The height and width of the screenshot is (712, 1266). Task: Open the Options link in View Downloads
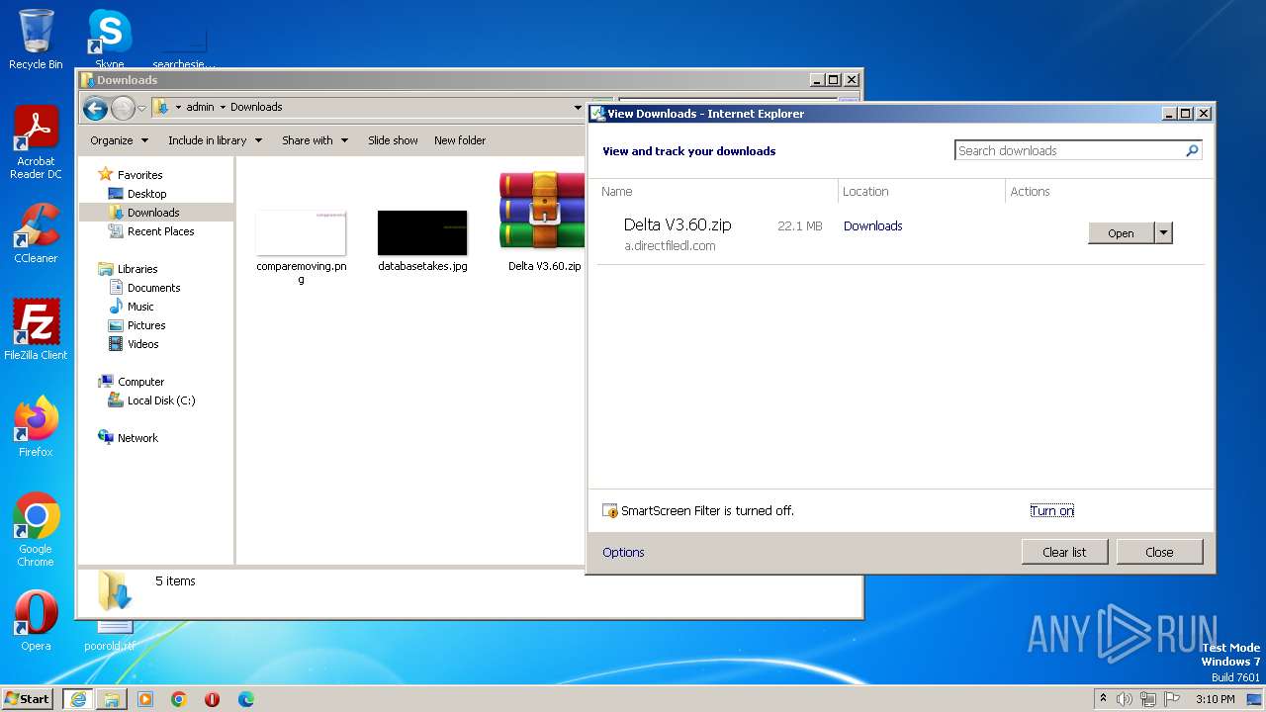623,553
